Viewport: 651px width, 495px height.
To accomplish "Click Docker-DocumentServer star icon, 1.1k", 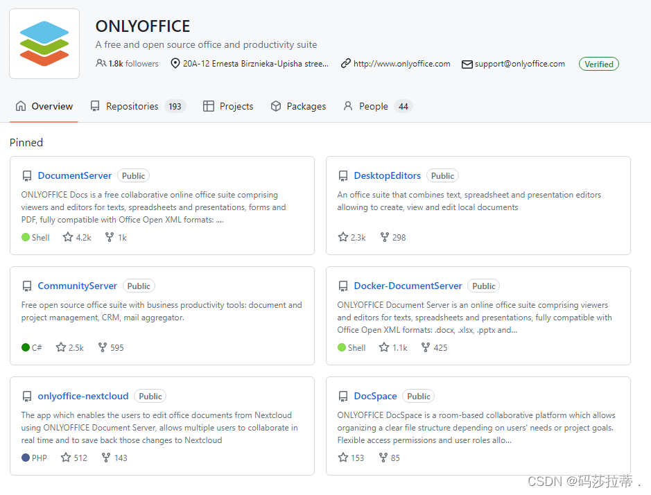I will (x=384, y=347).
